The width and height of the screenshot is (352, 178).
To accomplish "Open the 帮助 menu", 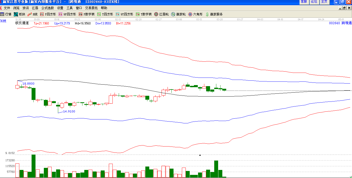I will click(x=104, y=8).
